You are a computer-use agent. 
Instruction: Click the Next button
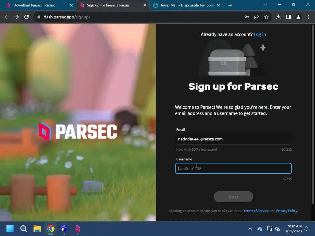[x=233, y=197]
